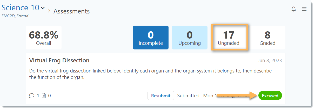This screenshot has height=110, width=315.
Task: Click the Assessments breadcrumb
Action: coord(72,11)
